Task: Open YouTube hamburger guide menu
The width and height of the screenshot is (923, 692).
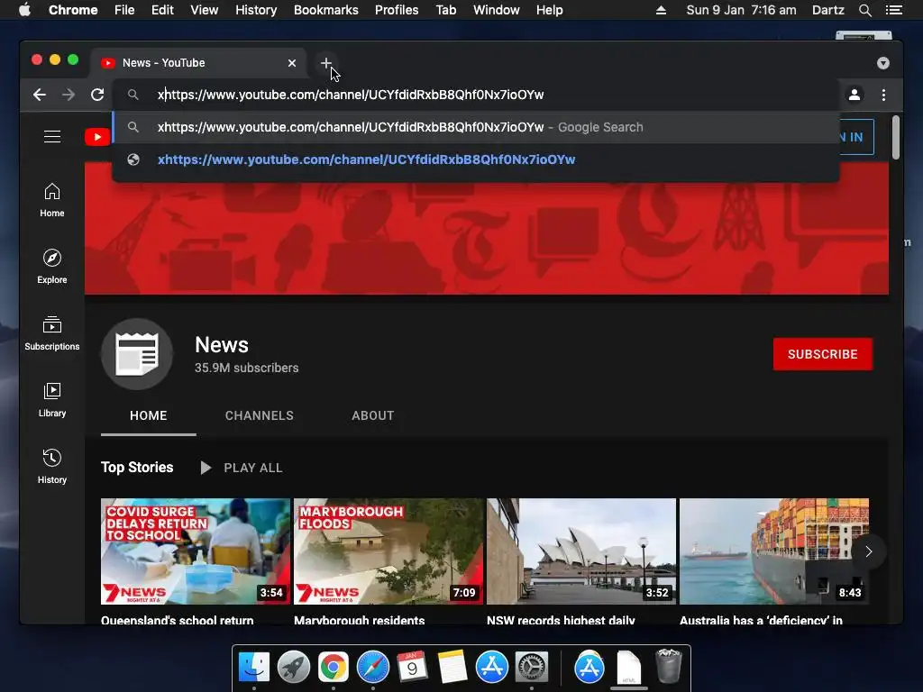Action: coord(51,137)
